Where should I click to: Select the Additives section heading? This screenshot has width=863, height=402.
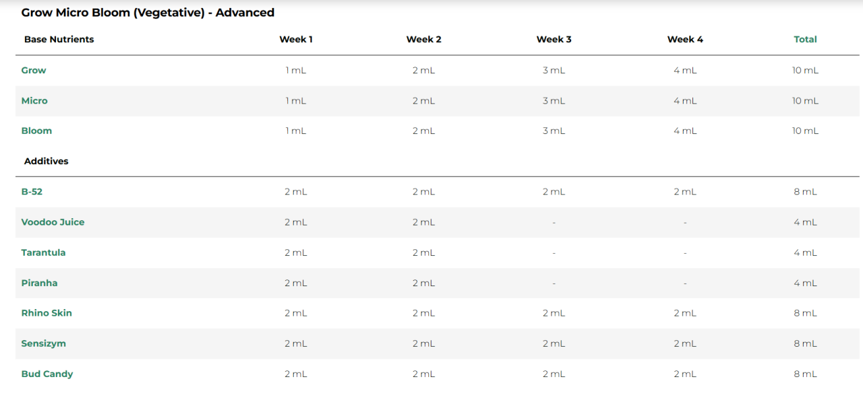[x=46, y=161]
